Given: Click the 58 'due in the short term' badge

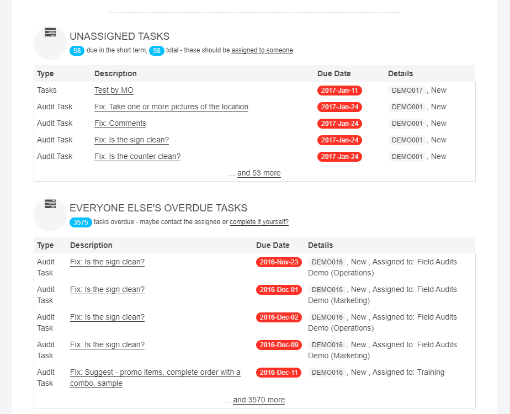Looking at the screenshot, I should tap(77, 51).
